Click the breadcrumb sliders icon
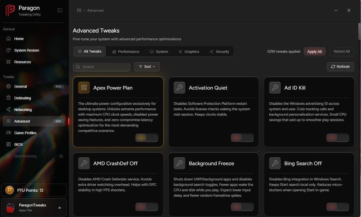The image size is (361, 217). click(x=79, y=10)
